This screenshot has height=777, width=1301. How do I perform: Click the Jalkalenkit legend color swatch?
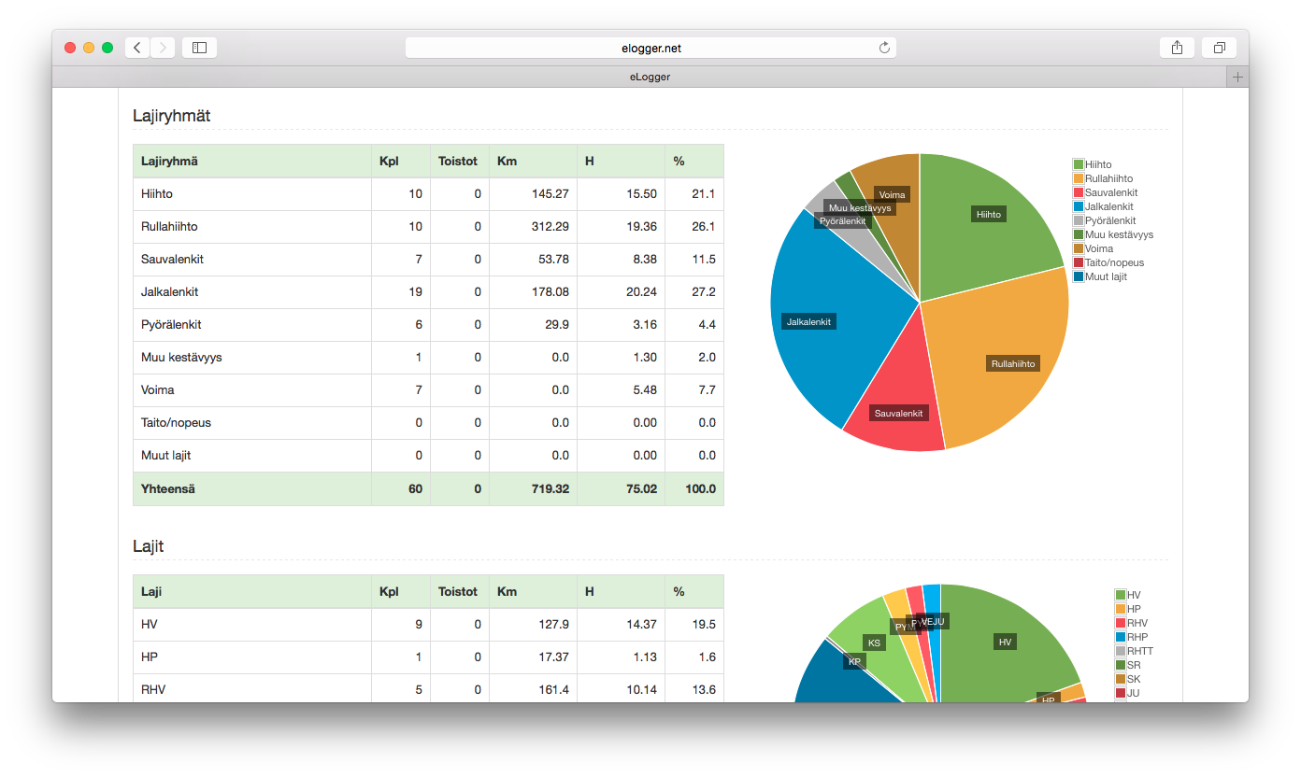[1079, 206]
